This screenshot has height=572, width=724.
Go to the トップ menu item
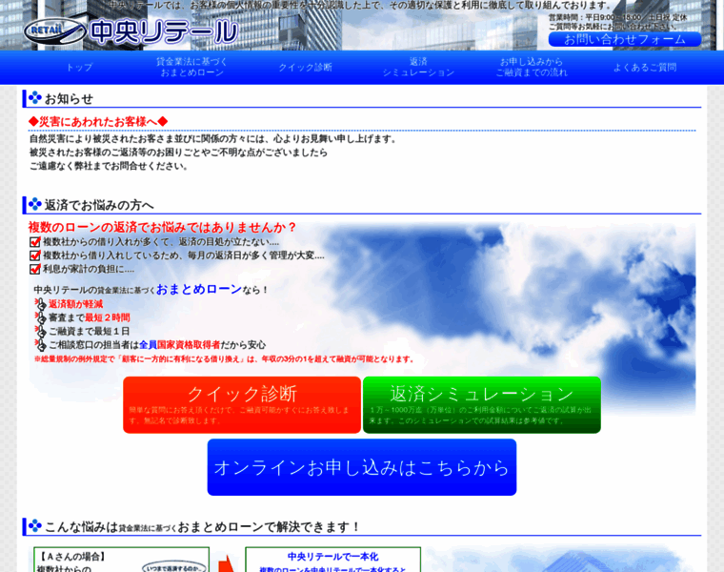79,68
